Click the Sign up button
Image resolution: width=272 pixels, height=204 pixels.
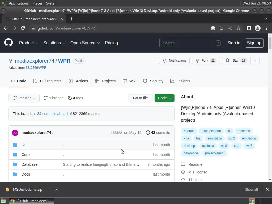coord(254,43)
